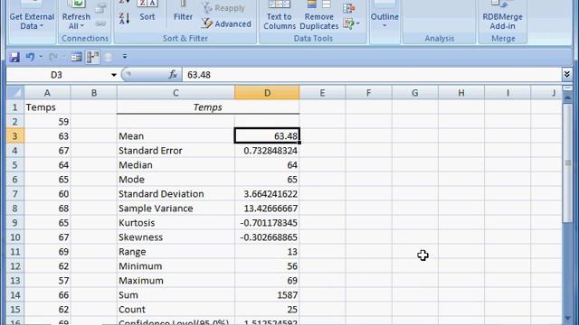Click the highlighted toolbar icon left of the grey circle
Viewport: 579px width, 325px height.
(x=92, y=57)
